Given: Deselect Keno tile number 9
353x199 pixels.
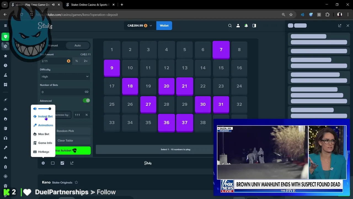Looking at the screenshot, I should click(x=112, y=68).
